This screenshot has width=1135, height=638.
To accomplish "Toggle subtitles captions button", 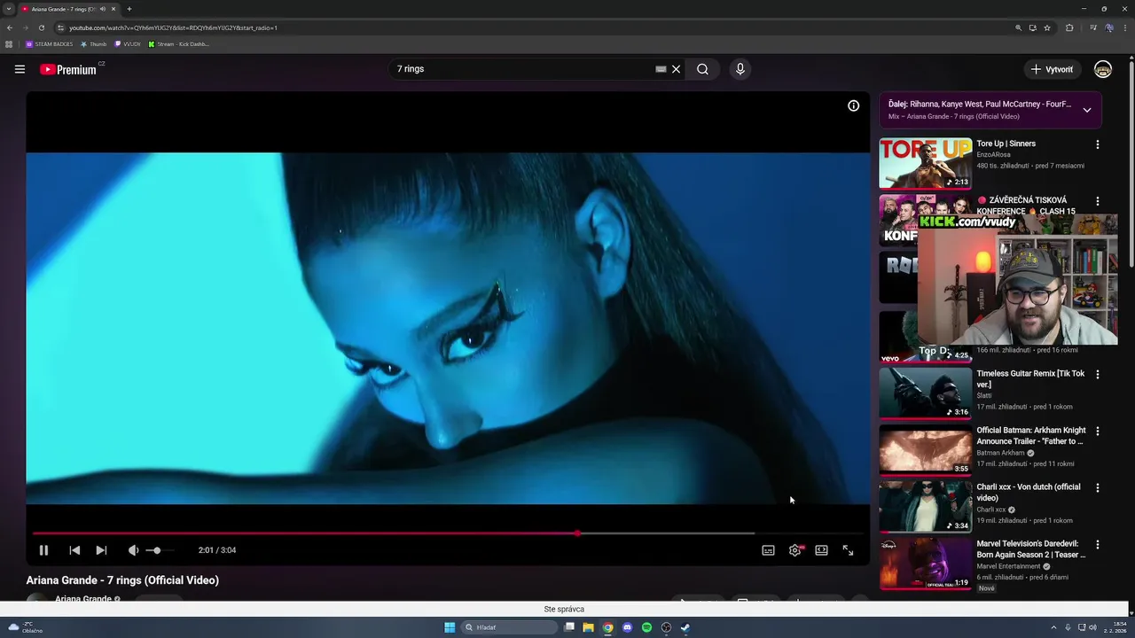I will [x=768, y=550].
